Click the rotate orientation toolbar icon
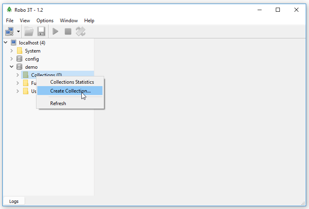 point(81,32)
